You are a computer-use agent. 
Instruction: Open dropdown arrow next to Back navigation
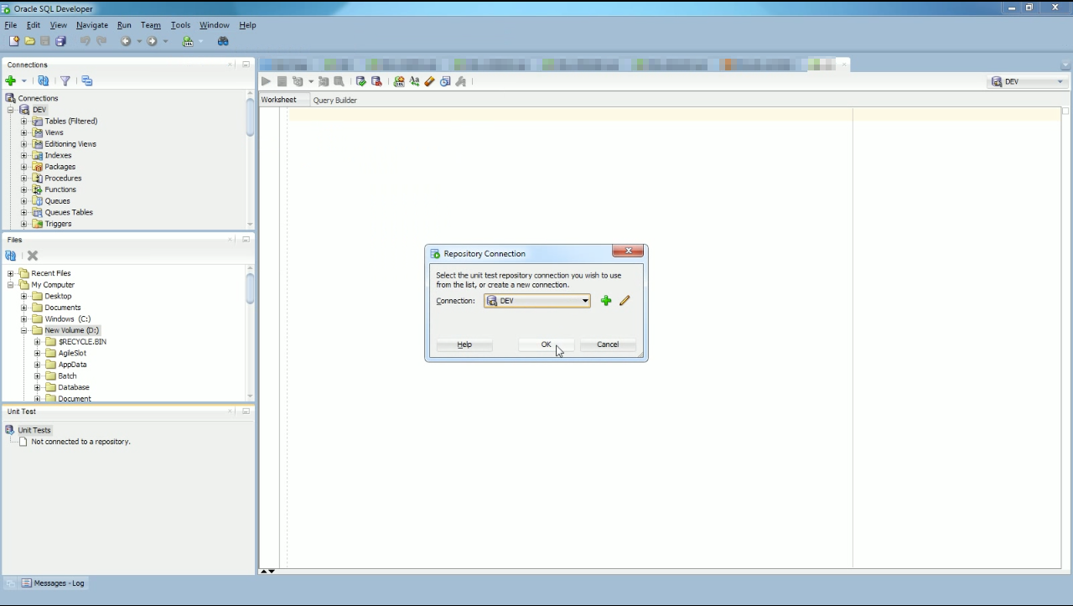point(139,41)
